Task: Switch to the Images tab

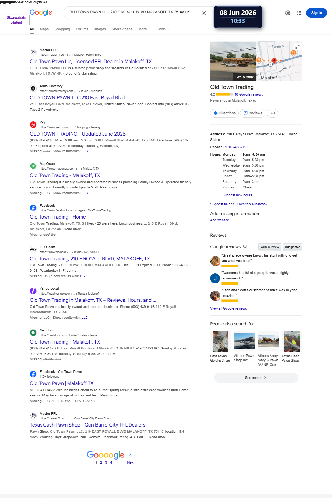Action: coord(100,29)
